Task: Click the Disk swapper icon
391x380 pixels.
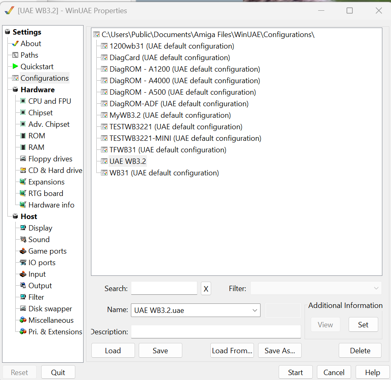Action: [23, 308]
